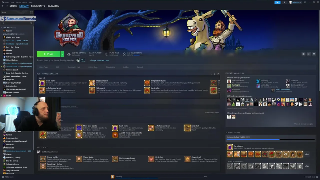Select RimWorld in the library list
The width and height of the screenshot is (320, 180).
(10, 148)
